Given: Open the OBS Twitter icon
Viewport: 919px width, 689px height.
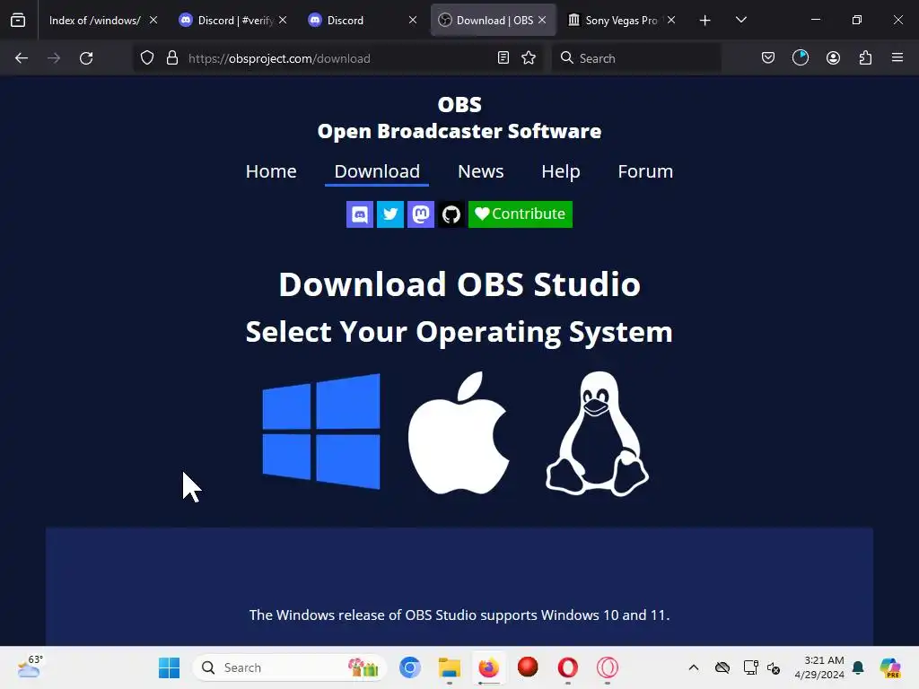Looking at the screenshot, I should coord(390,214).
